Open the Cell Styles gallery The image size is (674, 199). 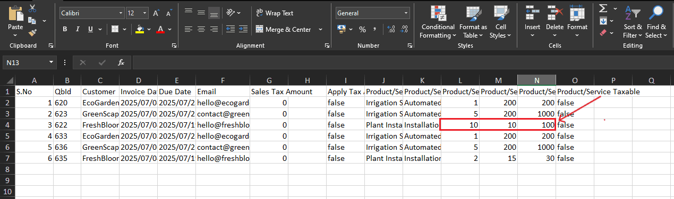point(500,22)
